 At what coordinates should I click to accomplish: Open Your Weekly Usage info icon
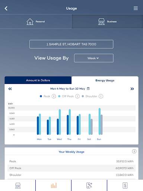click(134, 151)
